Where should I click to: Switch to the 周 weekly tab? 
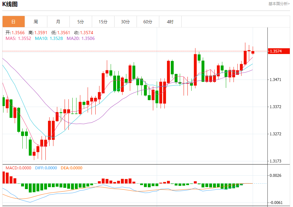(x=36, y=22)
